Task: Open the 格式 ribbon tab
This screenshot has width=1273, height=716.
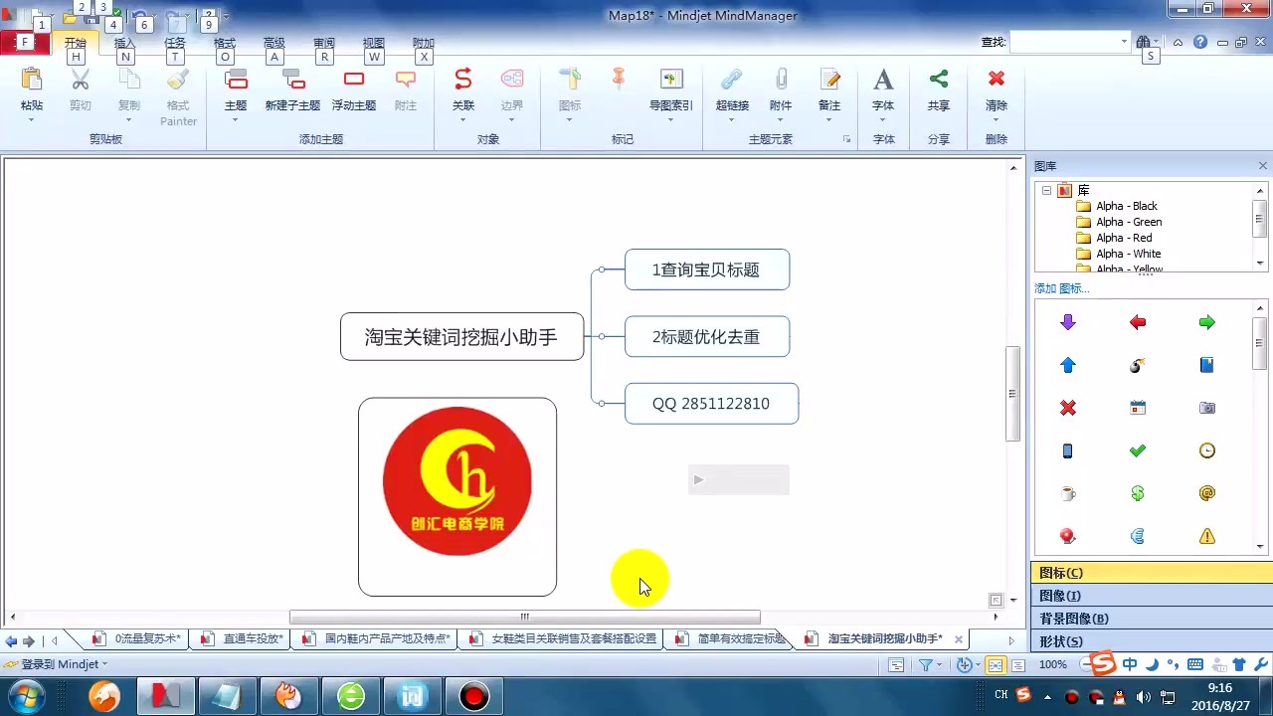Action: click(225, 43)
